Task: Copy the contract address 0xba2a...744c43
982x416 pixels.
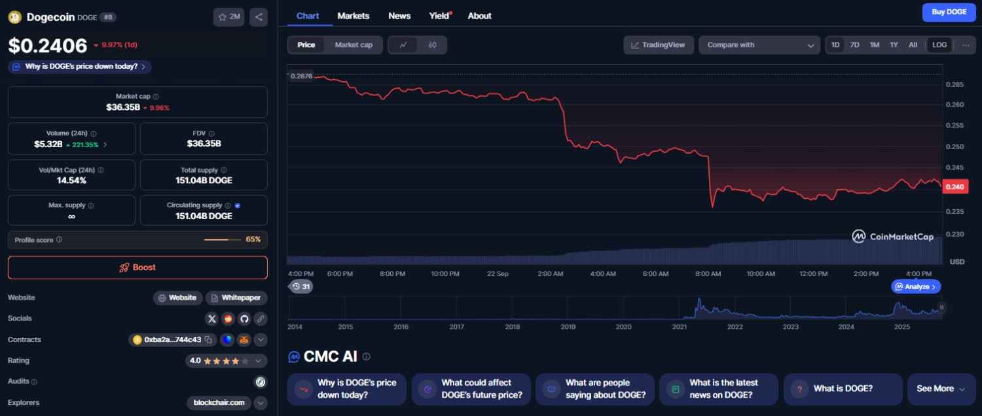Action: pos(208,339)
